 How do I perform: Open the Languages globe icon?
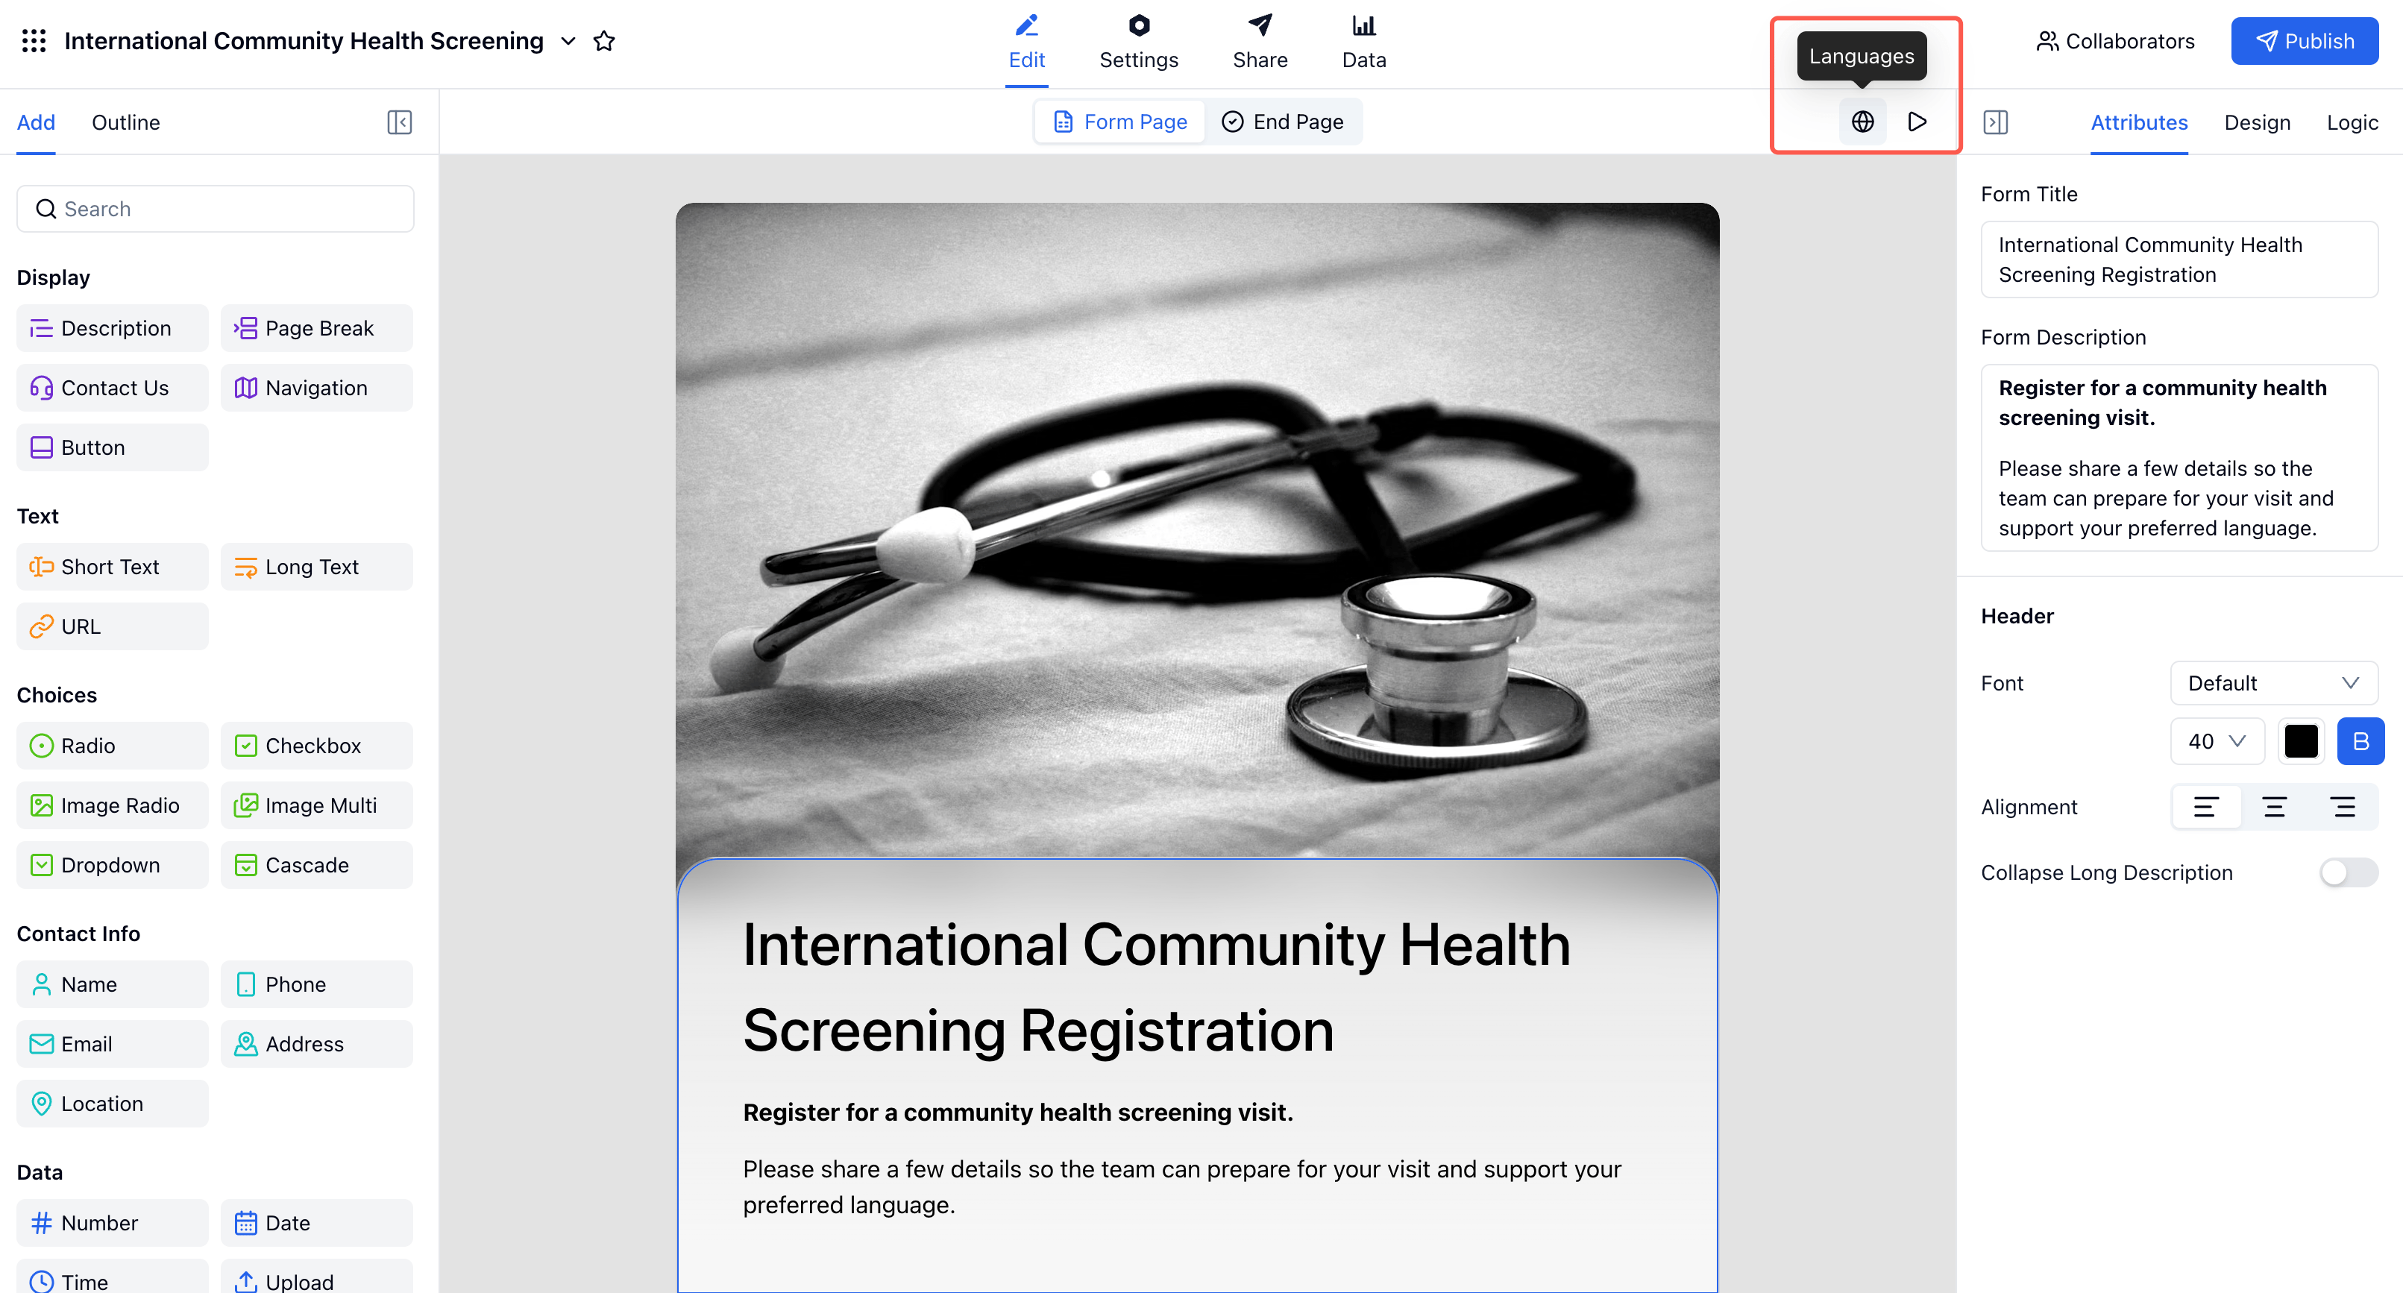click(x=1862, y=122)
